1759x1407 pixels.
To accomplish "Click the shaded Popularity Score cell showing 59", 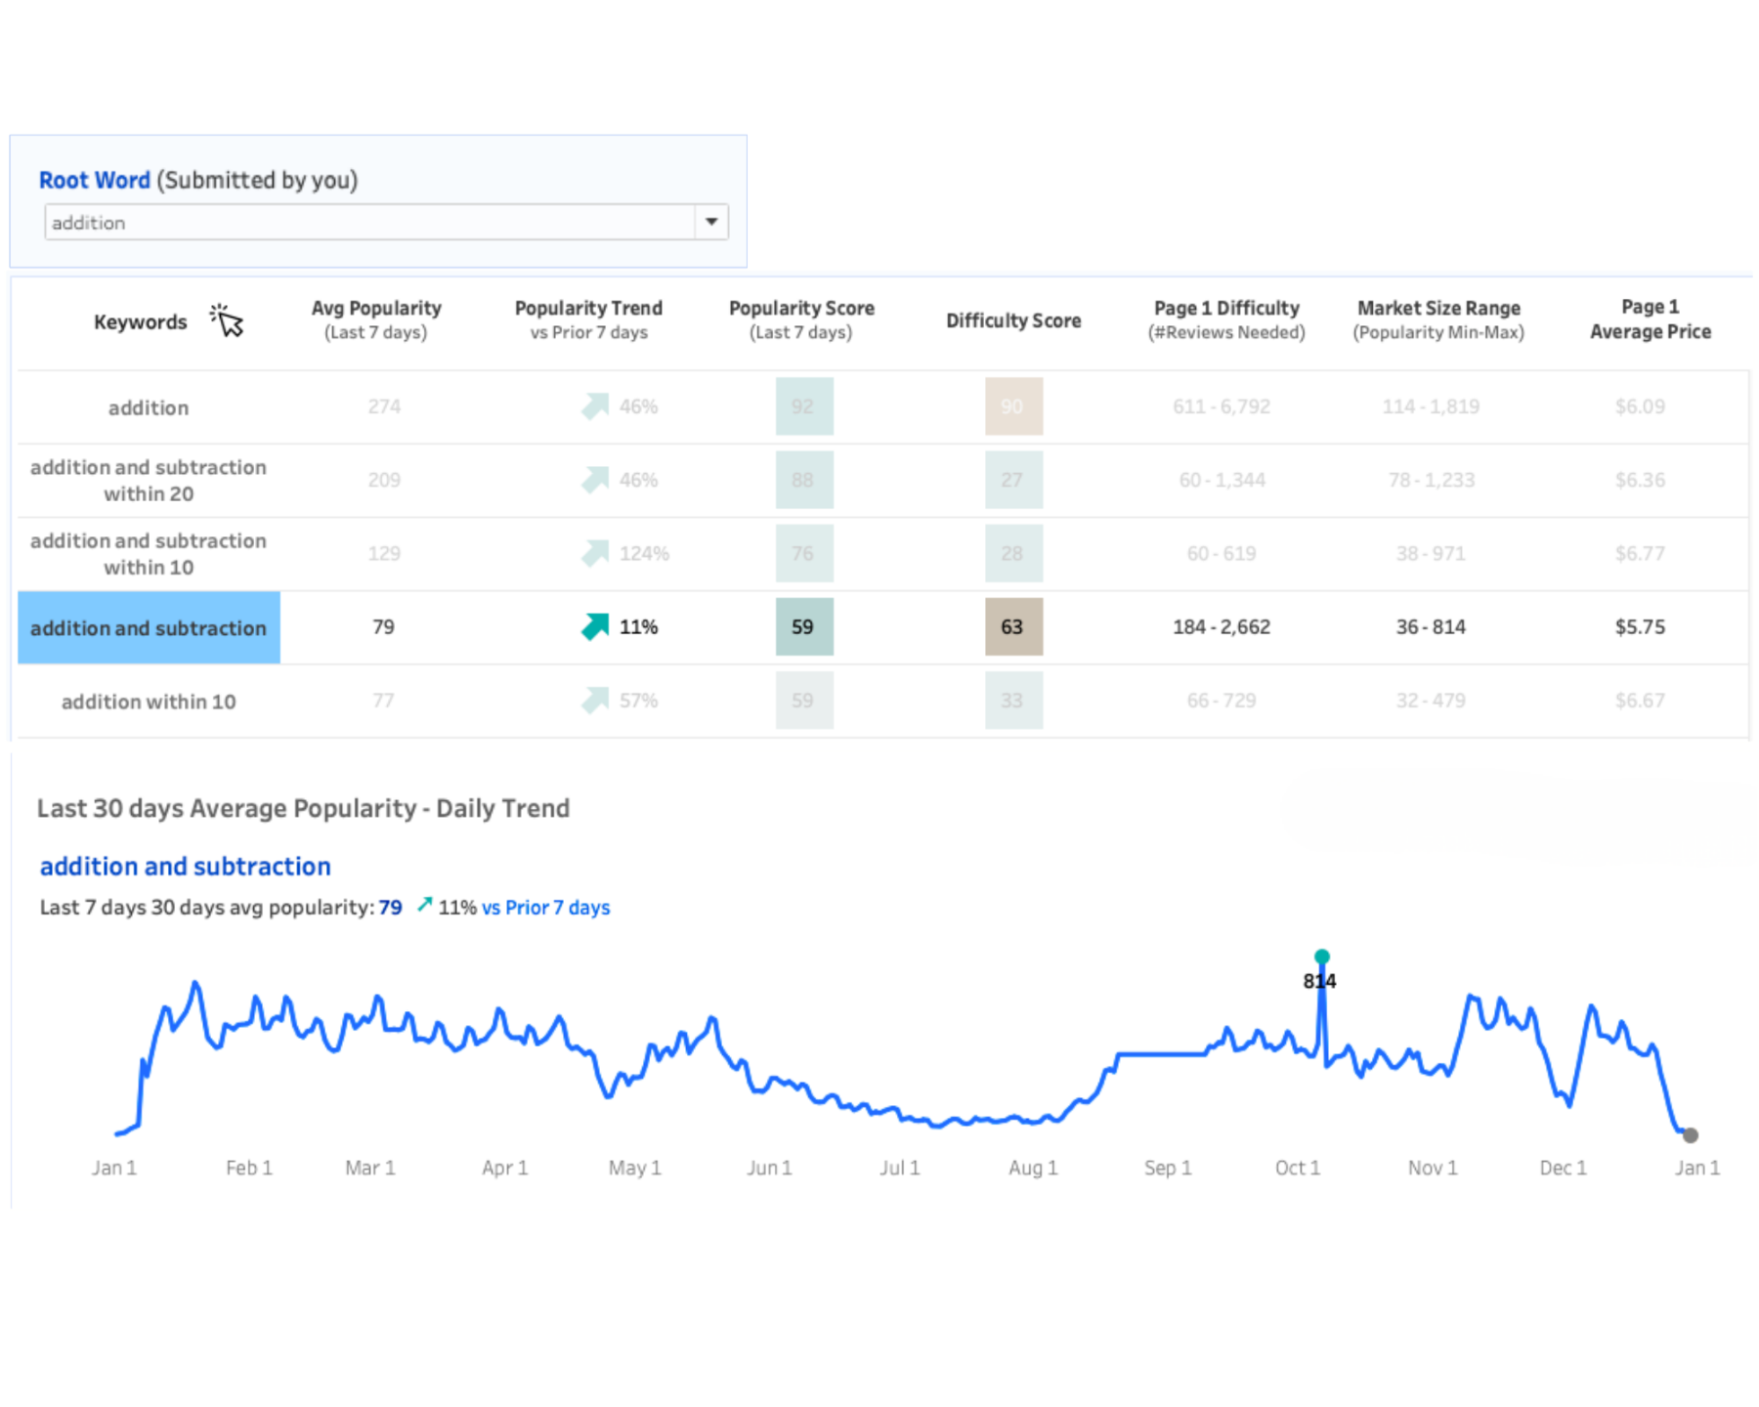I will coord(803,626).
